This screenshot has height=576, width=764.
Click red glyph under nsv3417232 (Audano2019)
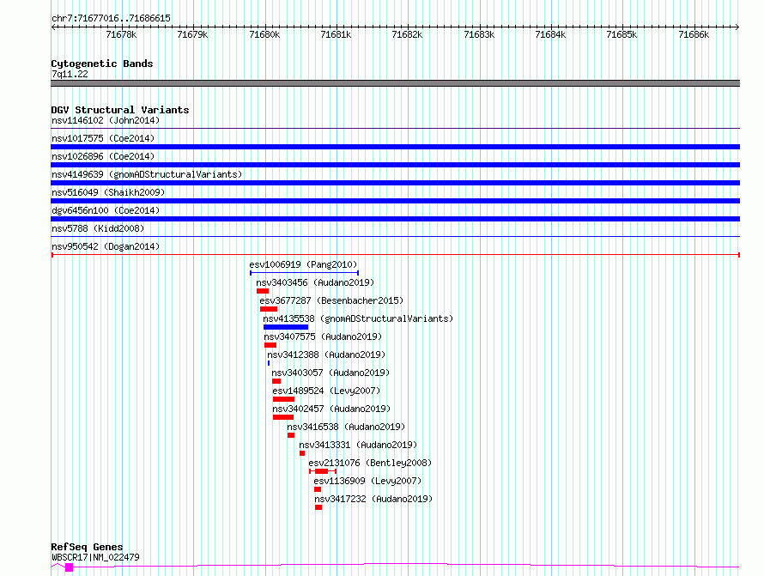click(x=318, y=507)
